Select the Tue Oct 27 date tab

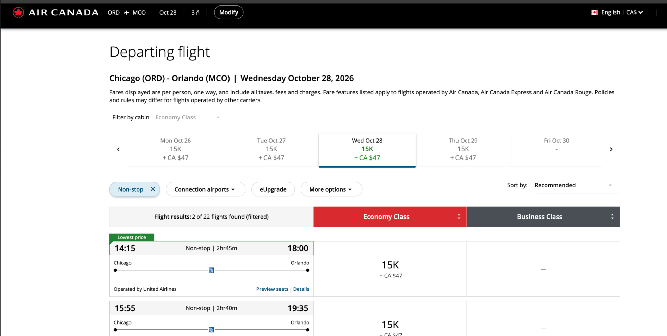pyautogui.click(x=271, y=149)
